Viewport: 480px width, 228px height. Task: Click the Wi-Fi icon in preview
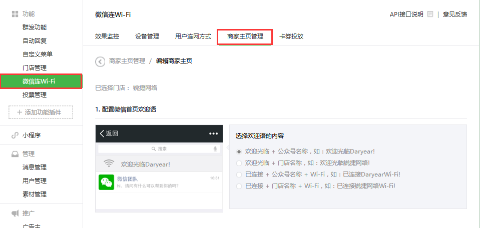(x=109, y=164)
